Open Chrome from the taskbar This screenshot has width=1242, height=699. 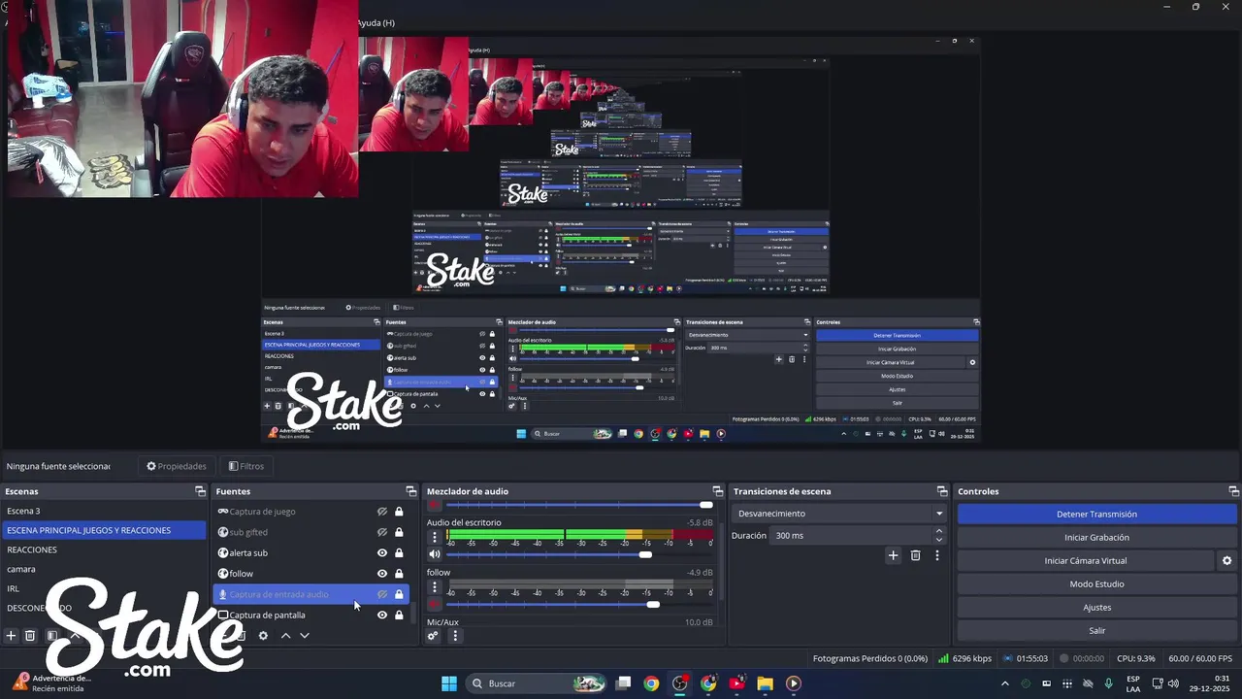(651, 683)
